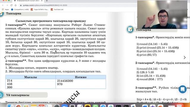This screenshot has width=190, height=107.
Task: Click expression print (int (25.14 + 15.458))
Action: (x=157, y=51)
